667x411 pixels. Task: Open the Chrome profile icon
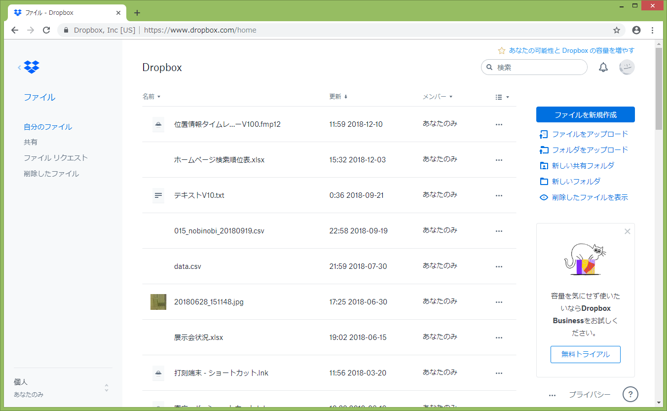click(636, 30)
